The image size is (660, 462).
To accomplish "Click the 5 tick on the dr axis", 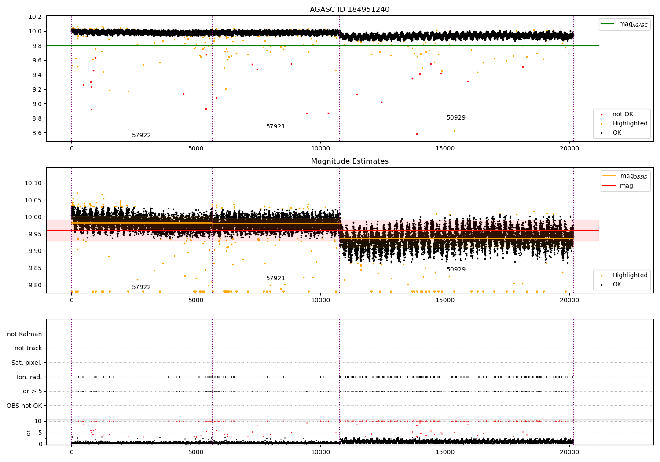I will point(40,433).
